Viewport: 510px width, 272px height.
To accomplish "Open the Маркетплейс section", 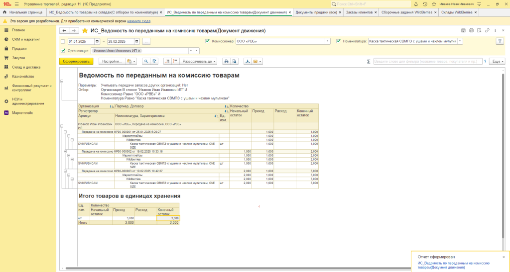I will click(x=22, y=113).
